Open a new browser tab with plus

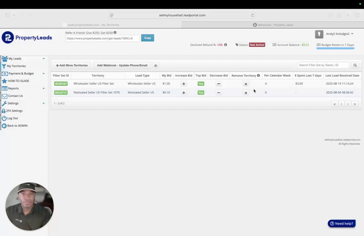pos(348,15)
